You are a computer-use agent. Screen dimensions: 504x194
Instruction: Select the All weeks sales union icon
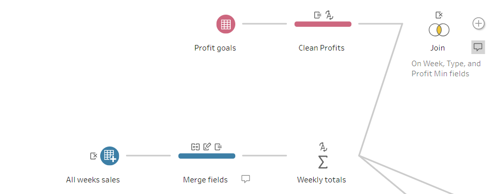click(x=110, y=156)
